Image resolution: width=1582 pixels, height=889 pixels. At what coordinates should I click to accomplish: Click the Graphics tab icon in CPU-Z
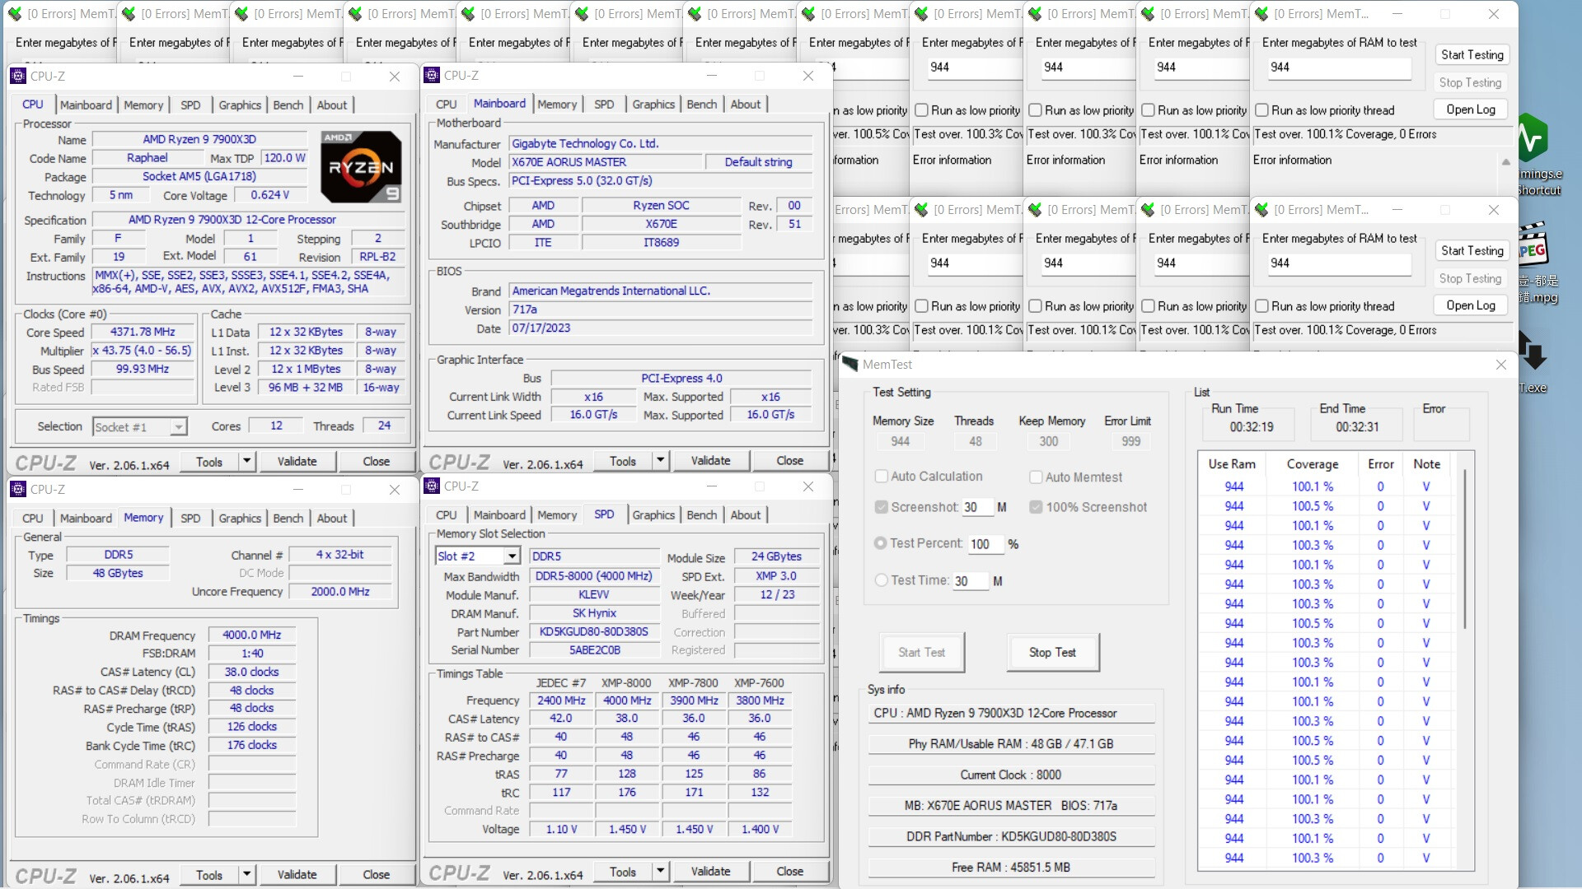click(239, 105)
